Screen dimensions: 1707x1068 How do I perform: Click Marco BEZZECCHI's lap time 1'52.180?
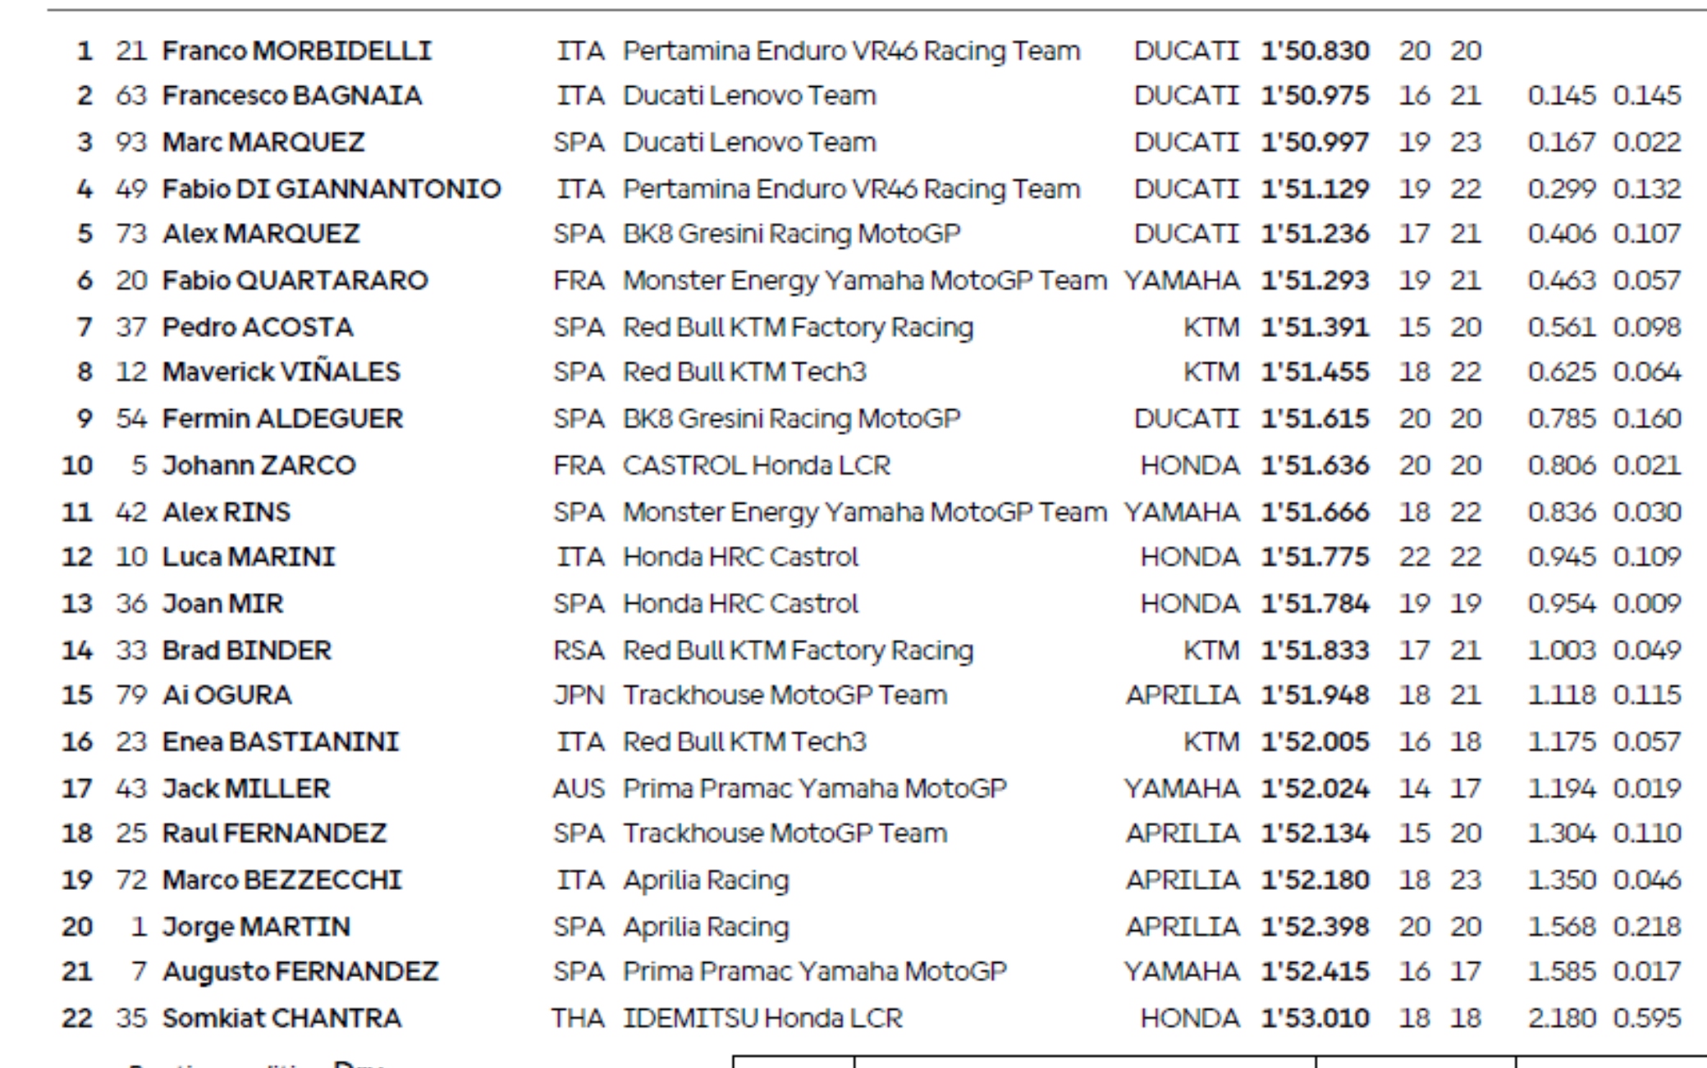tap(1315, 880)
